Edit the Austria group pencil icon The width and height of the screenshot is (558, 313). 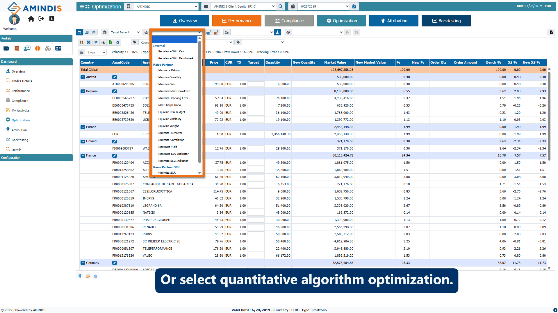115,77
